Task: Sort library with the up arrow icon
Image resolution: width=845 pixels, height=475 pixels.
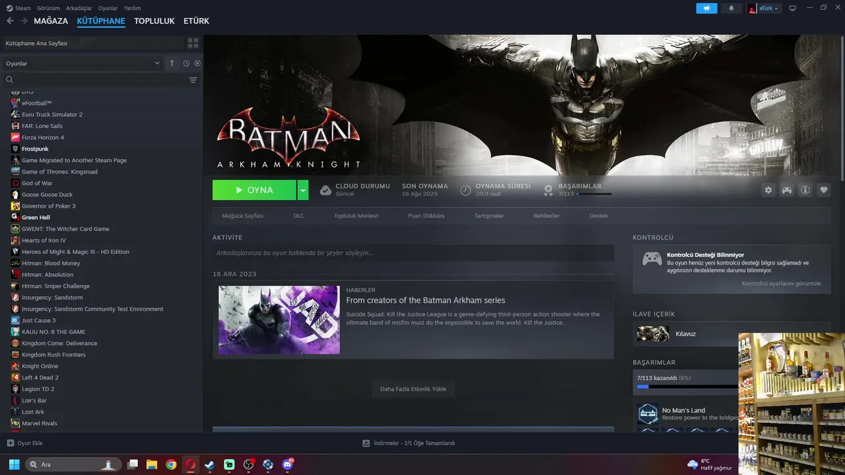Action: coord(172,63)
